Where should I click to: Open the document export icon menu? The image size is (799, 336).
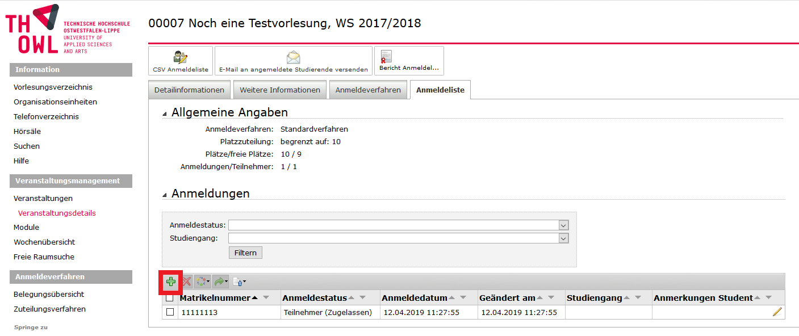(239, 282)
